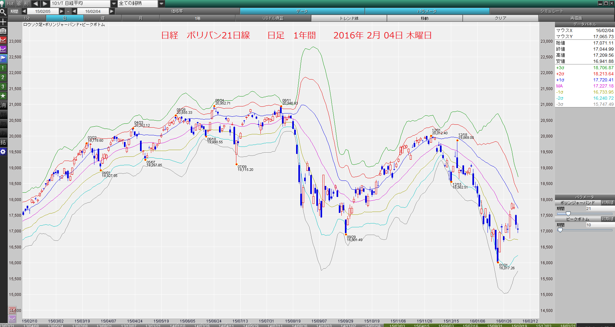The width and height of the screenshot is (615, 327).
Task: Click the 再描画 redraw button
Action: 576,18
